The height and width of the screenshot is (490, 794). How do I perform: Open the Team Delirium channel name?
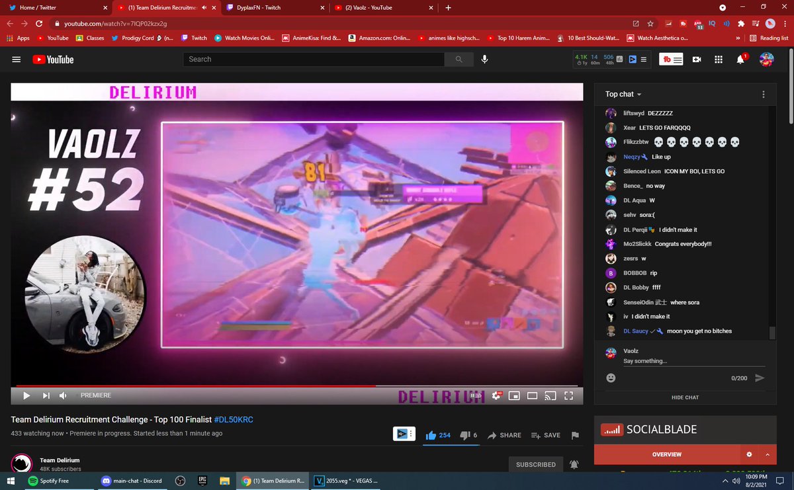pyautogui.click(x=60, y=460)
